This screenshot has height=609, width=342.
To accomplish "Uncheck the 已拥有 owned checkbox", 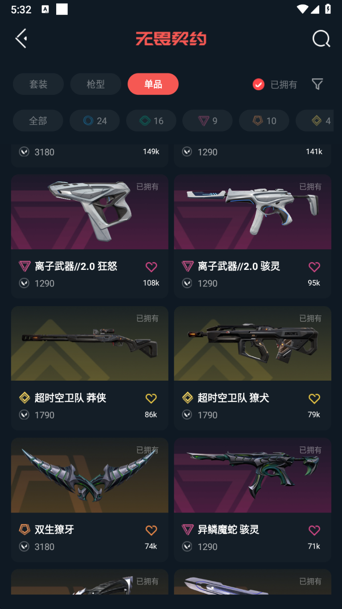I will [259, 84].
